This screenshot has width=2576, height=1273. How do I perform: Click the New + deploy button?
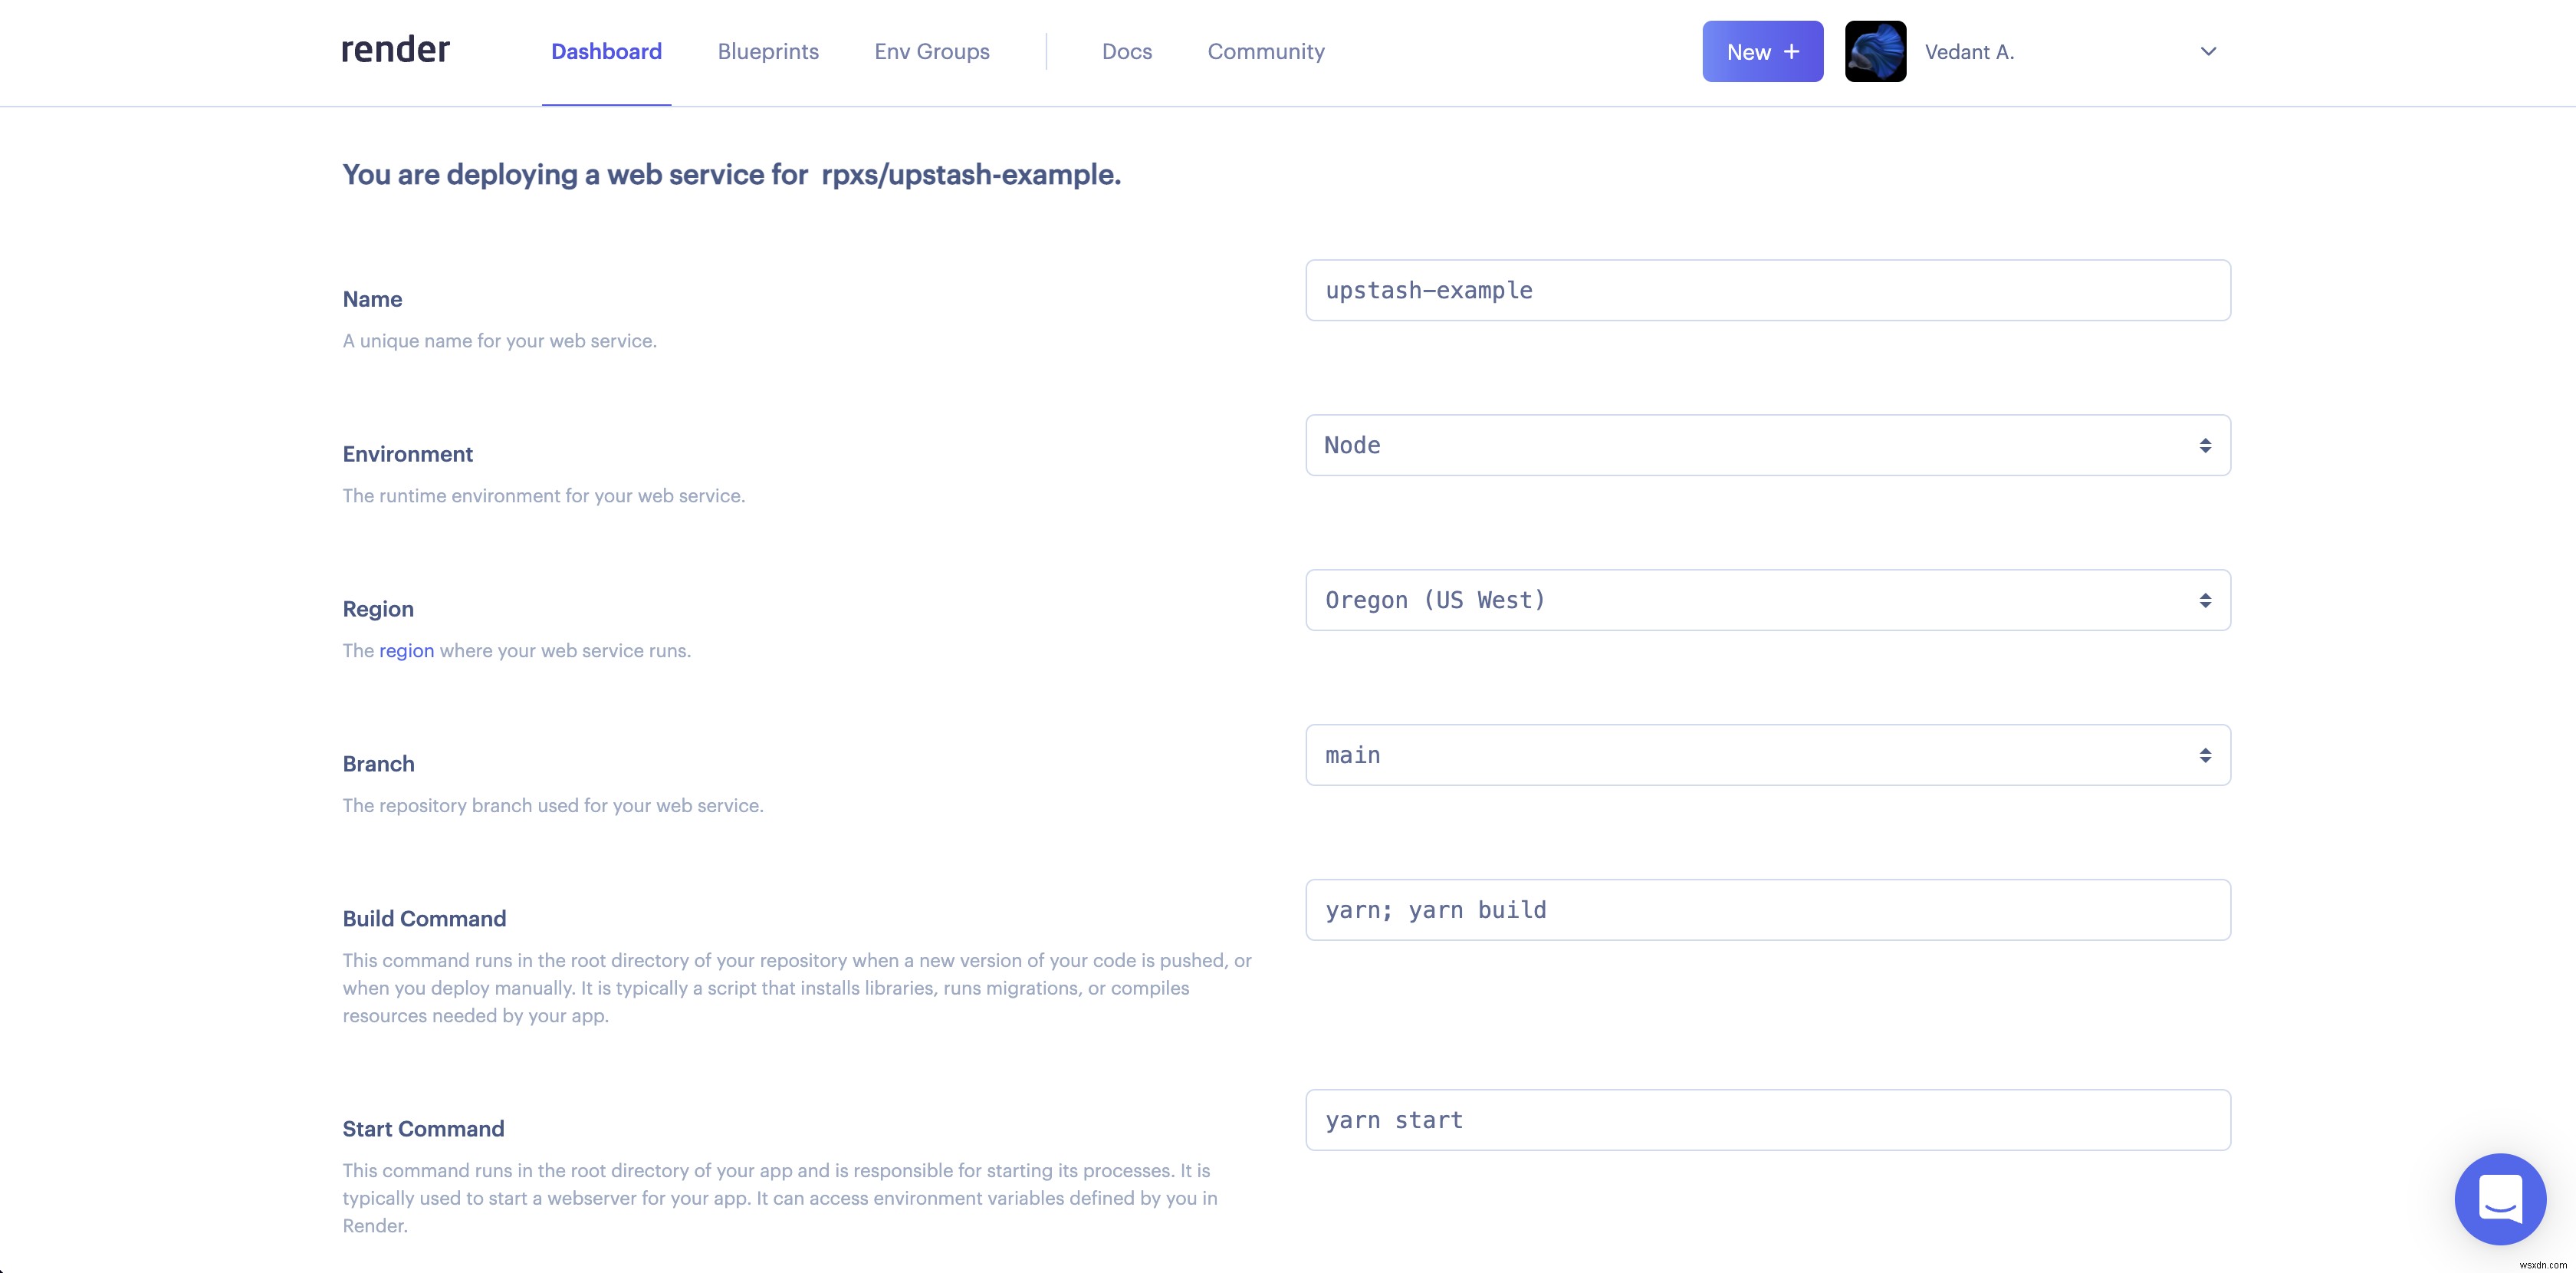pos(1763,51)
